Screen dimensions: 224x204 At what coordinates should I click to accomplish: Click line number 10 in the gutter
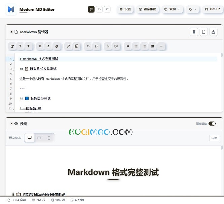coord(10,103)
